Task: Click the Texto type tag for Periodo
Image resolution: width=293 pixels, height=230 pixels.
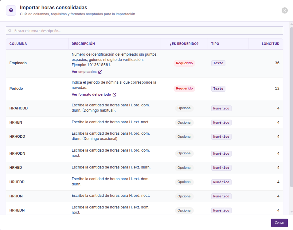Action: coord(218,89)
